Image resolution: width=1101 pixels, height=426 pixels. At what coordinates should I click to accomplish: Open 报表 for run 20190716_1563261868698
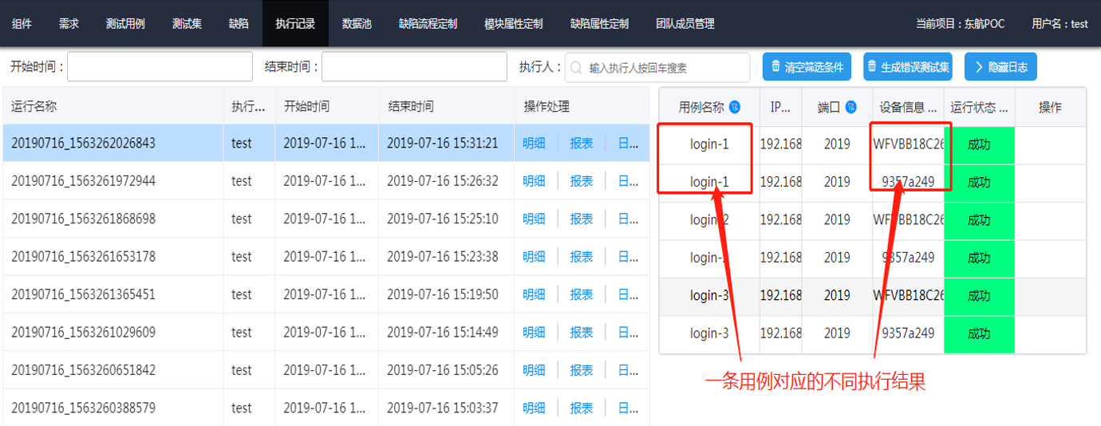coord(581,219)
